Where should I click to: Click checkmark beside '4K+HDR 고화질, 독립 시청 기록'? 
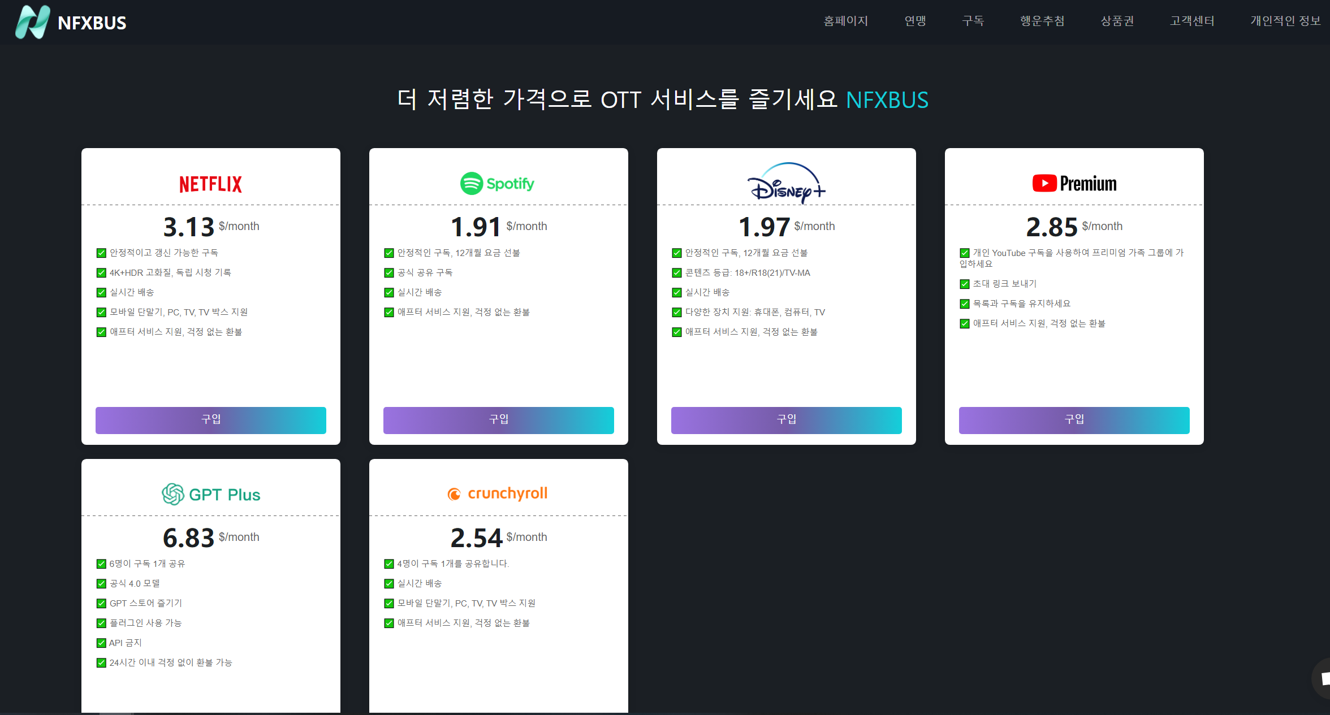101,273
